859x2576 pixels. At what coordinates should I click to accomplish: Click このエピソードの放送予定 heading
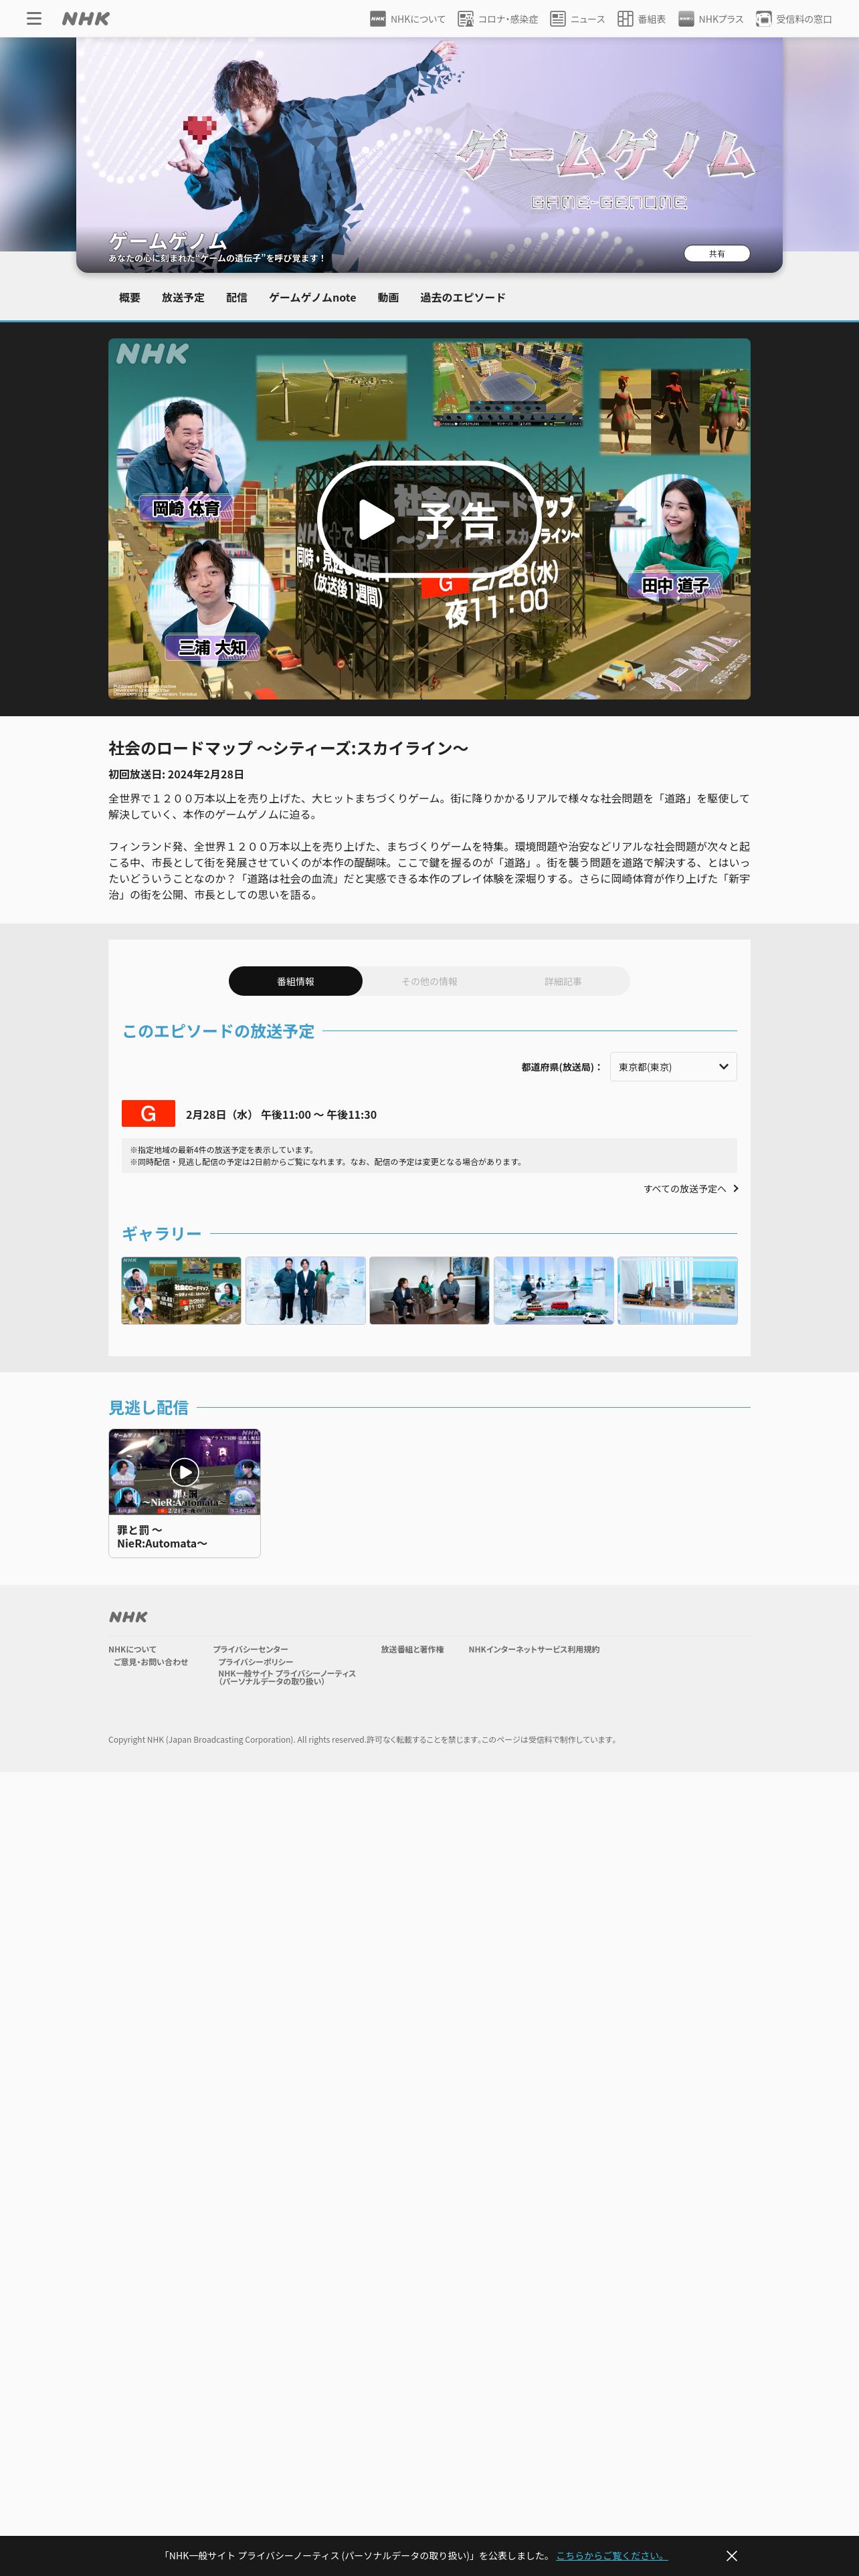click(218, 1031)
